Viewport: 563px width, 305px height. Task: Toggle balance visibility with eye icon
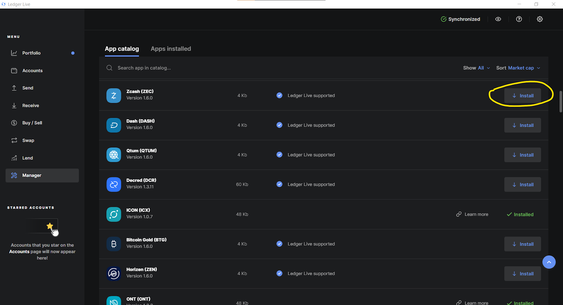coord(498,19)
